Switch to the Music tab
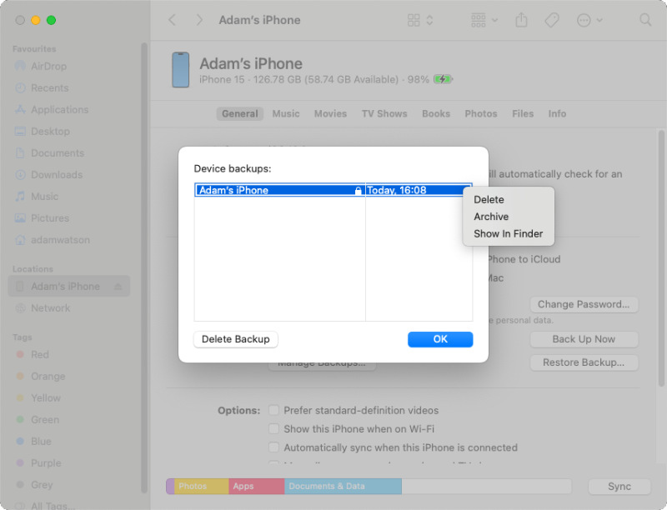667x510 pixels. (x=286, y=113)
